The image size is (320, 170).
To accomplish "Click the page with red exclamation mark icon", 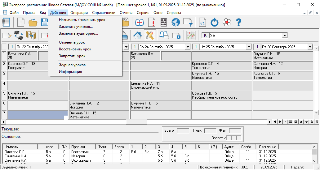I will [152, 23].
